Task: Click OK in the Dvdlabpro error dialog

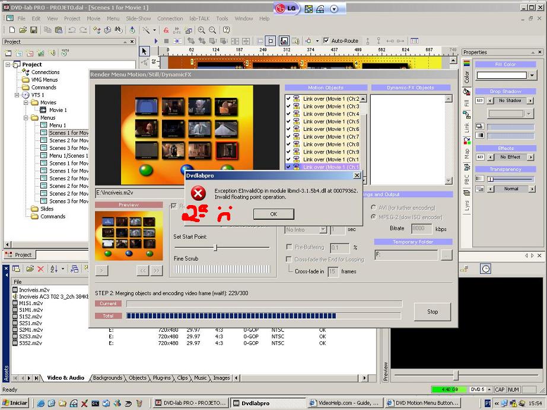Action: [273, 214]
